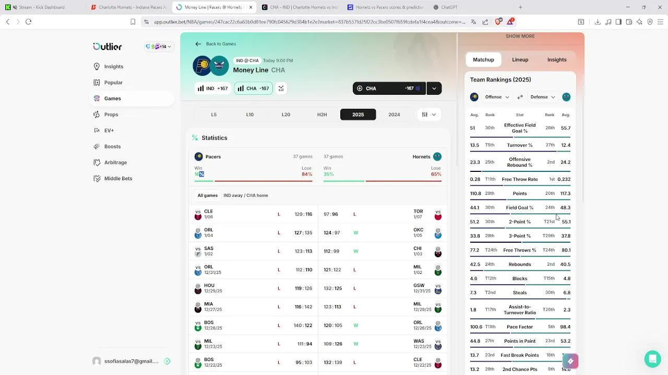The width and height of the screenshot is (668, 375).
Task: Open the browser hamburger menu
Action: [x=660, y=22]
